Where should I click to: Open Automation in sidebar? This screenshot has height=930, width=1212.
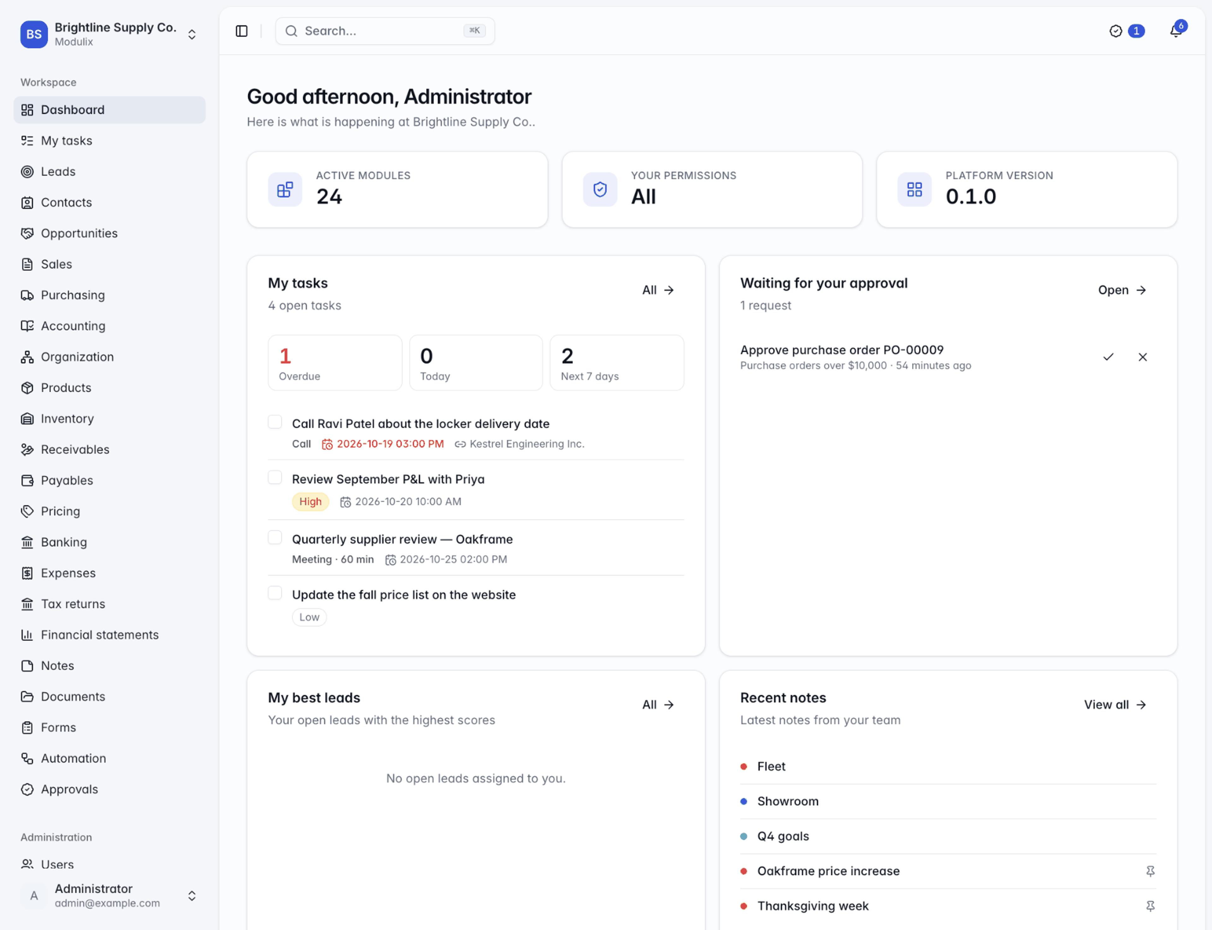click(x=110, y=758)
